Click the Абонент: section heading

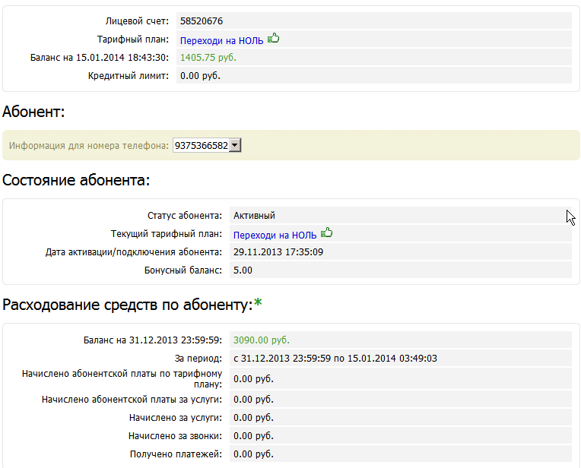pyautogui.click(x=33, y=112)
